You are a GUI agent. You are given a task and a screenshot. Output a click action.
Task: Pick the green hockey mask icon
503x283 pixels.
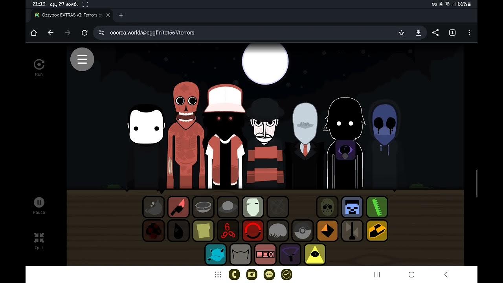(327, 207)
